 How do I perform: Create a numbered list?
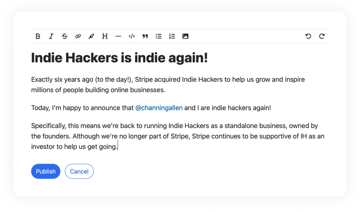(172, 36)
